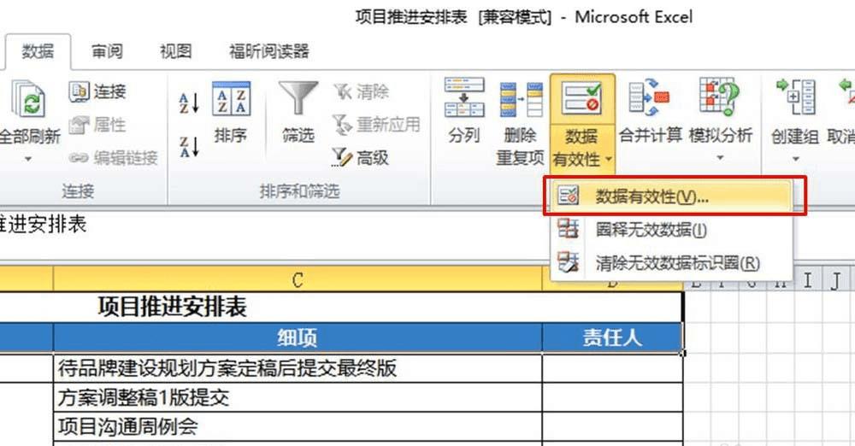855x446 pixels.
Task: Open 高级 advanced filter options
Action: point(360,158)
